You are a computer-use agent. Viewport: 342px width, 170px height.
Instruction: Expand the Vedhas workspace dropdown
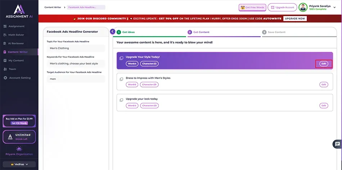[19, 164]
